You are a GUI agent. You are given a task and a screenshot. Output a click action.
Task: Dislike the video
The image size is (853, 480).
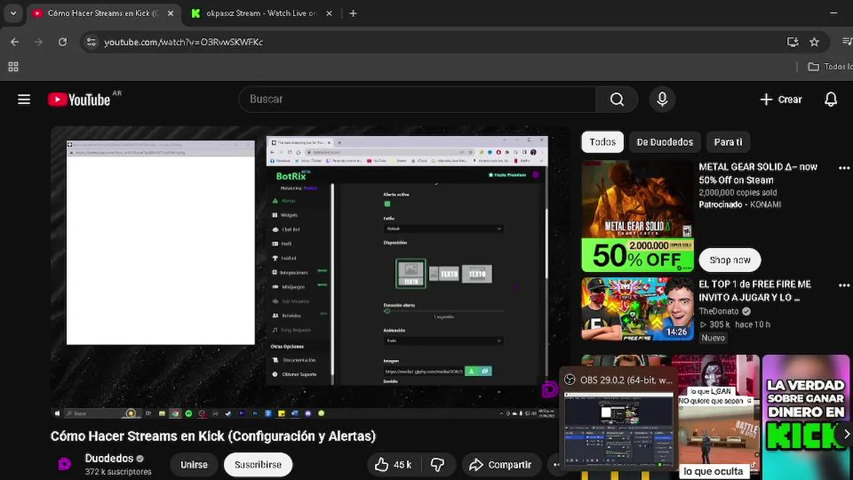click(x=437, y=465)
